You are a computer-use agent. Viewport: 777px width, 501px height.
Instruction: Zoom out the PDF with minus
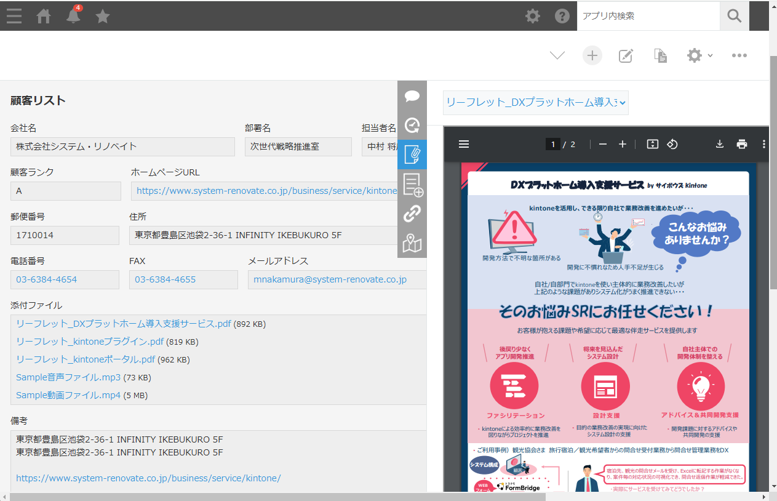pos(603,144)
